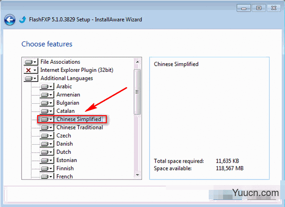Click the FlashFXP setup logo icon
285x207 pixels.
click(22, 20)
